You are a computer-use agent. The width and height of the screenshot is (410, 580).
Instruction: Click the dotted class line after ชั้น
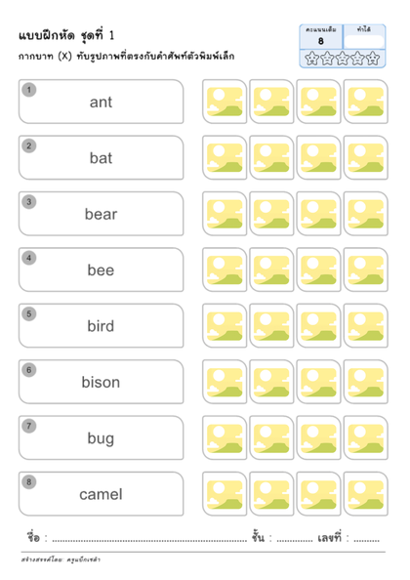[x=295, y=538]
